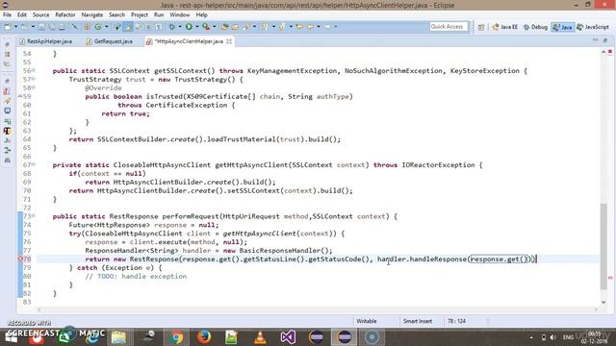Image resolution: width=616 pixels, height=346 pixels.
Task: Open the Run dropdown arrow
Action: point(196,27)
